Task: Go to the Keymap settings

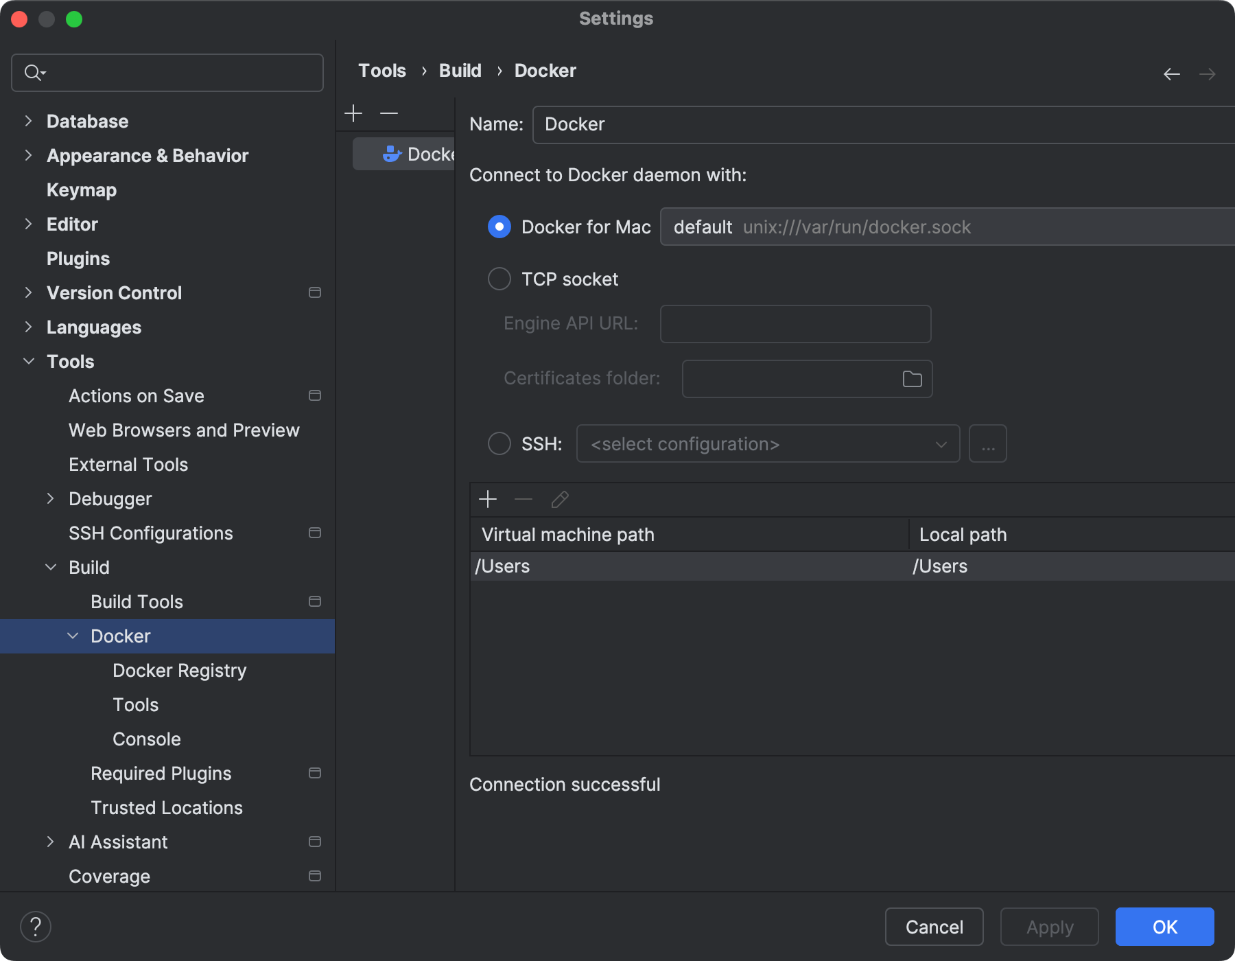Action: coord(82,190)
